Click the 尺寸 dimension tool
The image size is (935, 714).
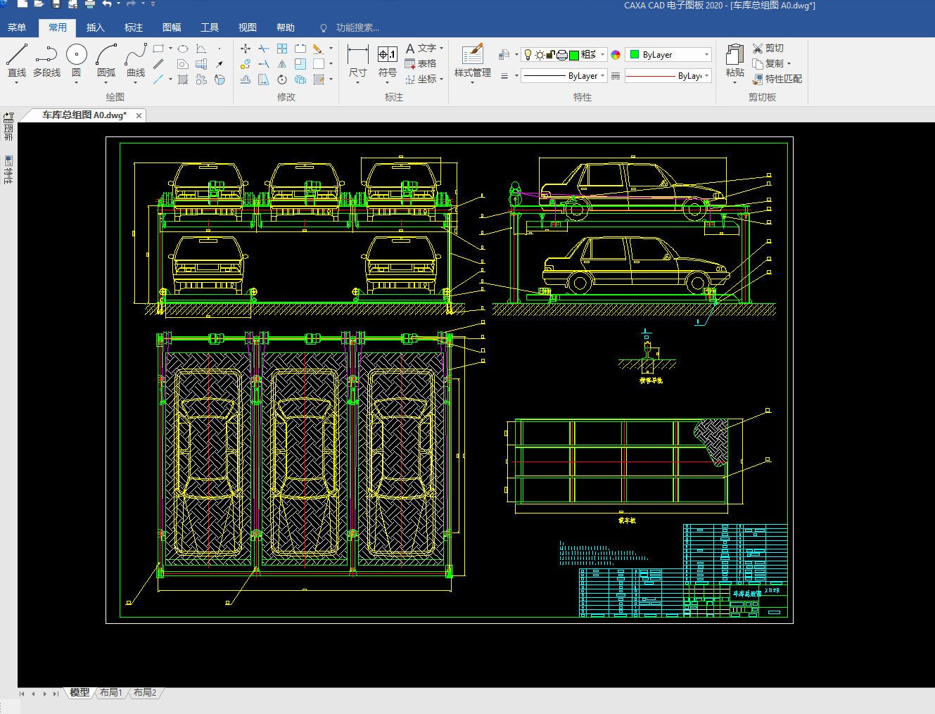(x=357, y=56)
